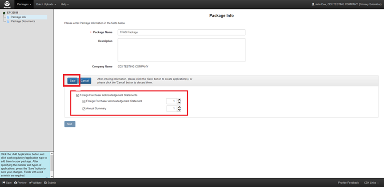This screenshot has height=187, width=384.
Task: Uncheck the parent Foreign Purchaser Acknowledgement Statements checkbox
Action: click(78, 95)
